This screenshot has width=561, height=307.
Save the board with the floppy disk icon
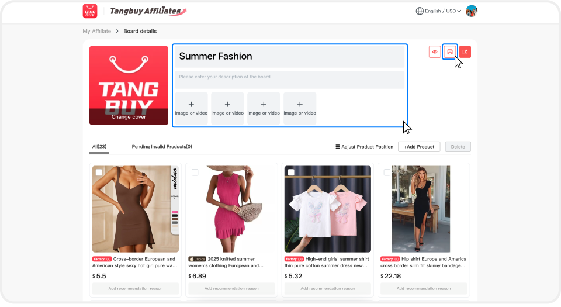tap(450, 52)
